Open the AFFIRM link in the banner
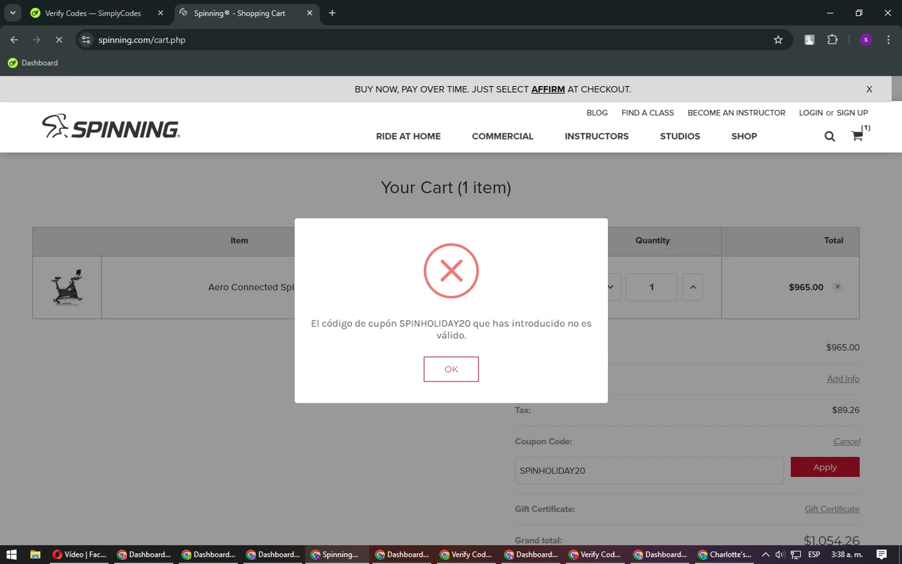 pos(548,90)
